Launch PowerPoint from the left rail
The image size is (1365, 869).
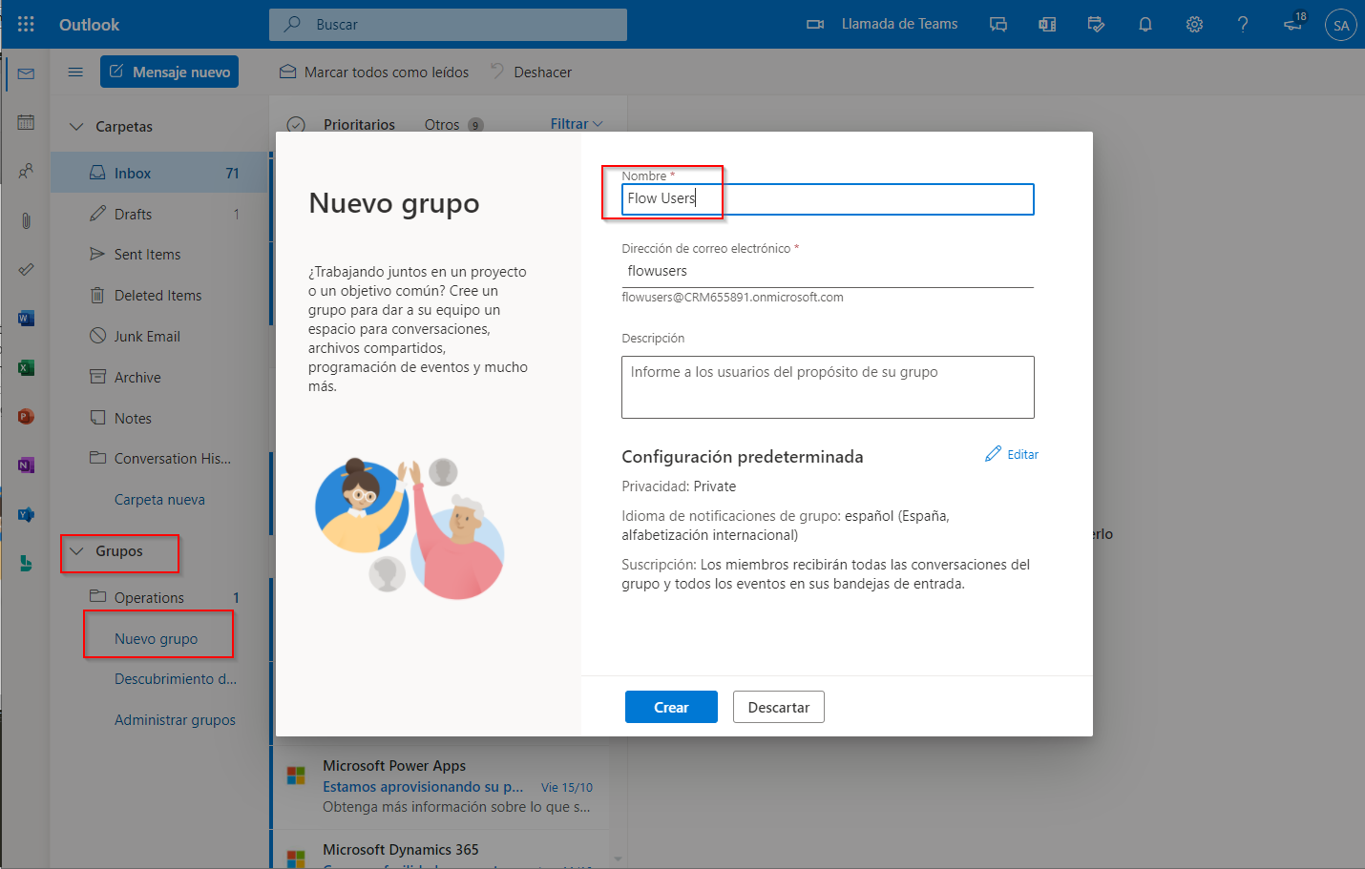[26, 416]
